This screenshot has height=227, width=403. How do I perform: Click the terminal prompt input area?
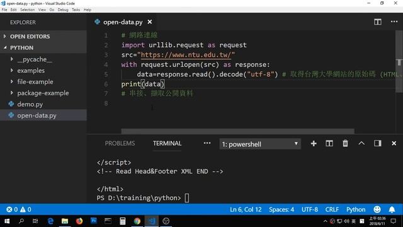[187, 198]
